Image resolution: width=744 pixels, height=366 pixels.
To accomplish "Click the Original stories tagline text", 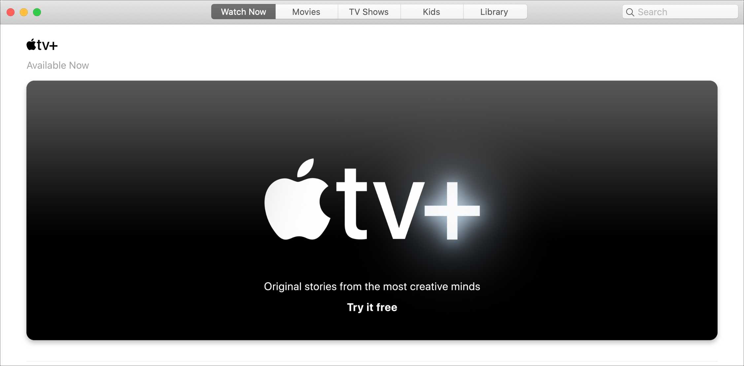I will 372,287.
